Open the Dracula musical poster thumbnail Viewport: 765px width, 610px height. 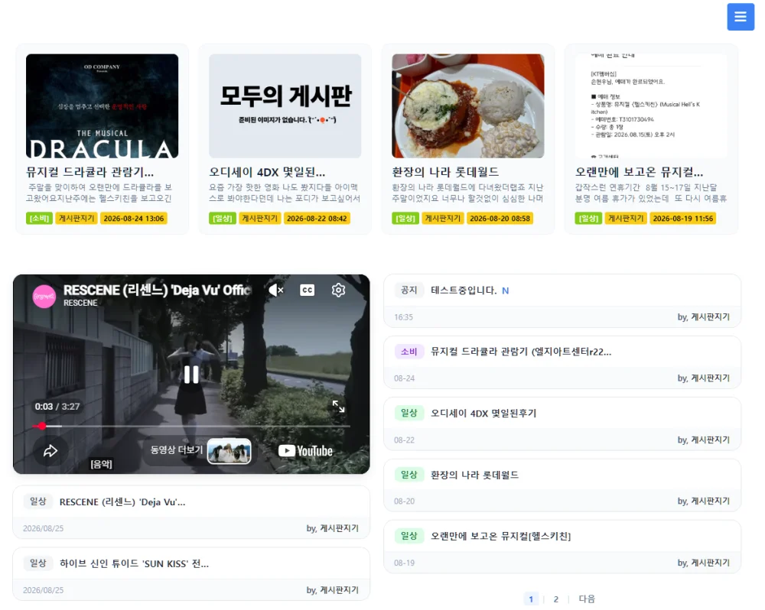102,105
